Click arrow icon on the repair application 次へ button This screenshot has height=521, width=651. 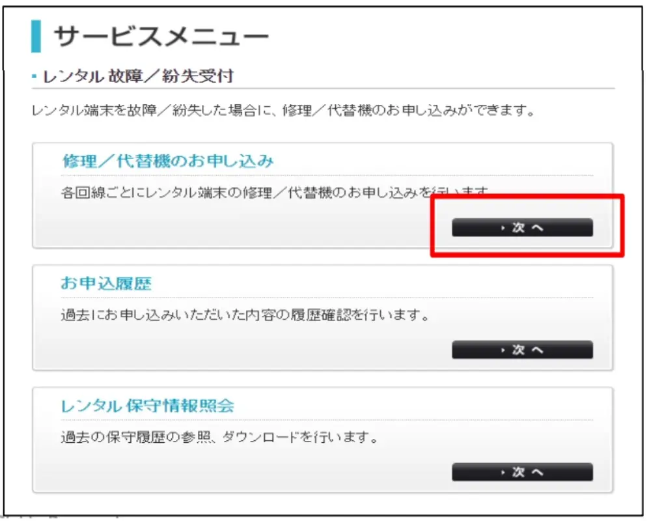503,228
